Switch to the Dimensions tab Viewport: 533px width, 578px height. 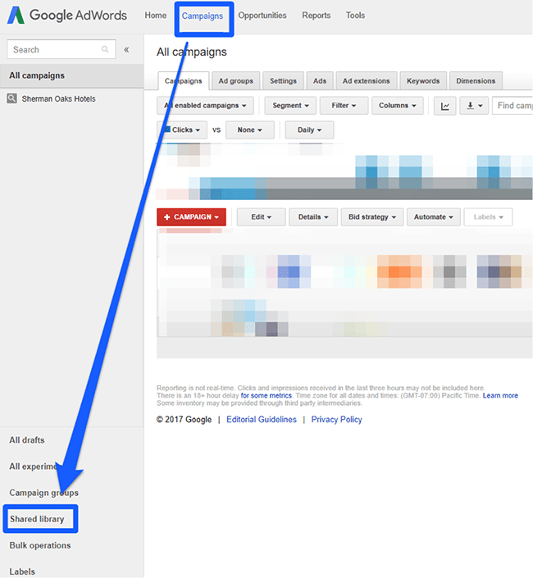[x=476, y=80]
